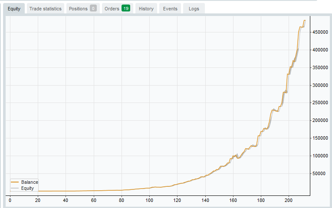Viewport: 332px width, 208px height.
Task: Click the gray 0 badge on Positions
Action: 93,9
